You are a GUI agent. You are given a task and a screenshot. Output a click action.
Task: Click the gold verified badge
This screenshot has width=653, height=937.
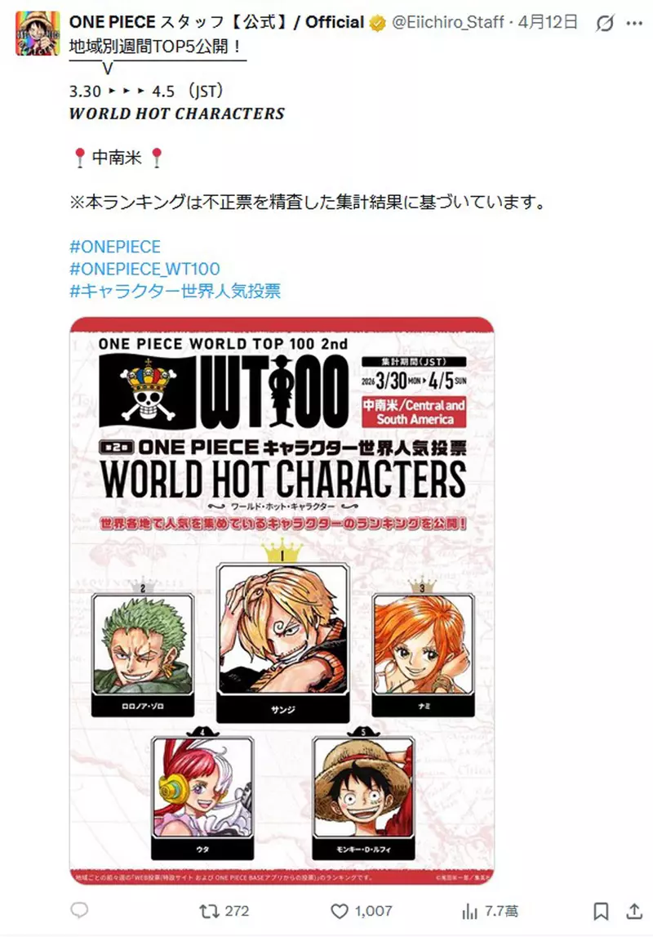click(x=377, y=24)
